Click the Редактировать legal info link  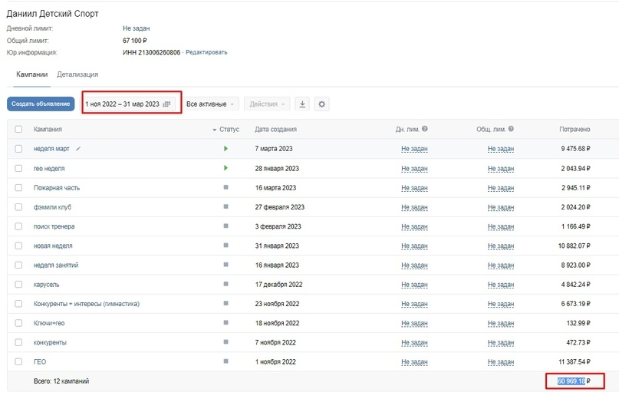206,52
